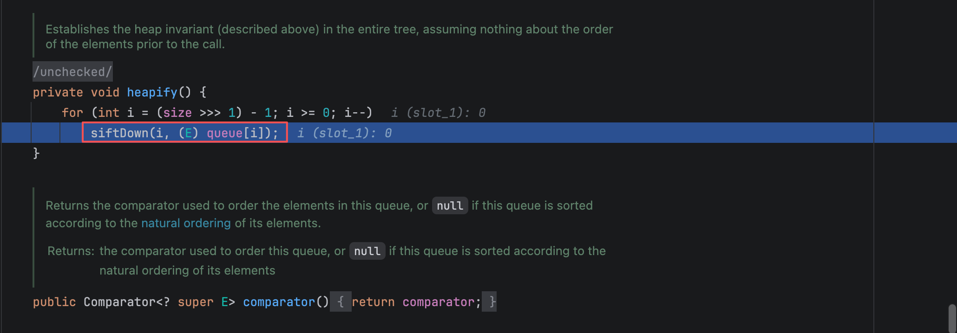Image resolution: width=957 pixels, height=333 pixels.
Task: Click the closing brace of heapify
Action: tap(36, 153)
